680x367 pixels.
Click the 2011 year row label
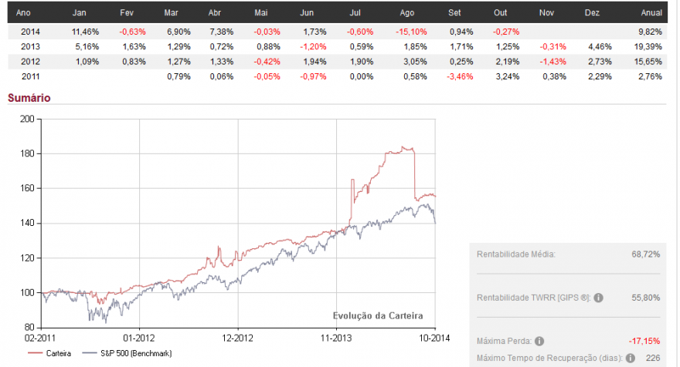[x=30, y=76]
